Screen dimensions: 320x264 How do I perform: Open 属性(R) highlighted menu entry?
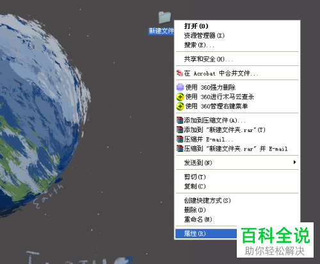(x=206, y=233)
